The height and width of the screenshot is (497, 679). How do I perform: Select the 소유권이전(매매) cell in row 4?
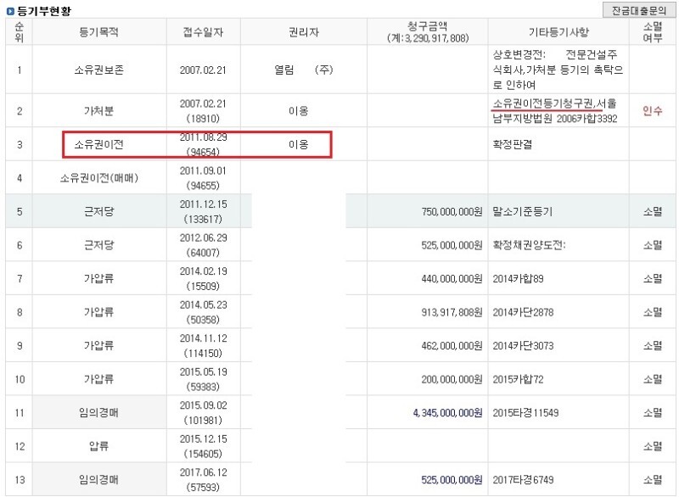(x=98, y=178)
